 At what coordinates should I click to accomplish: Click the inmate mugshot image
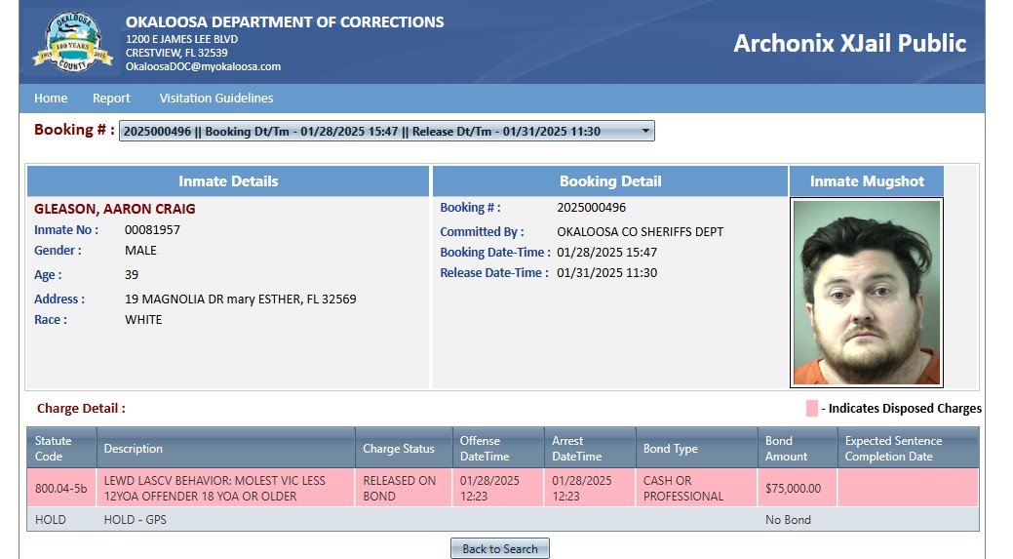(867, 293)
